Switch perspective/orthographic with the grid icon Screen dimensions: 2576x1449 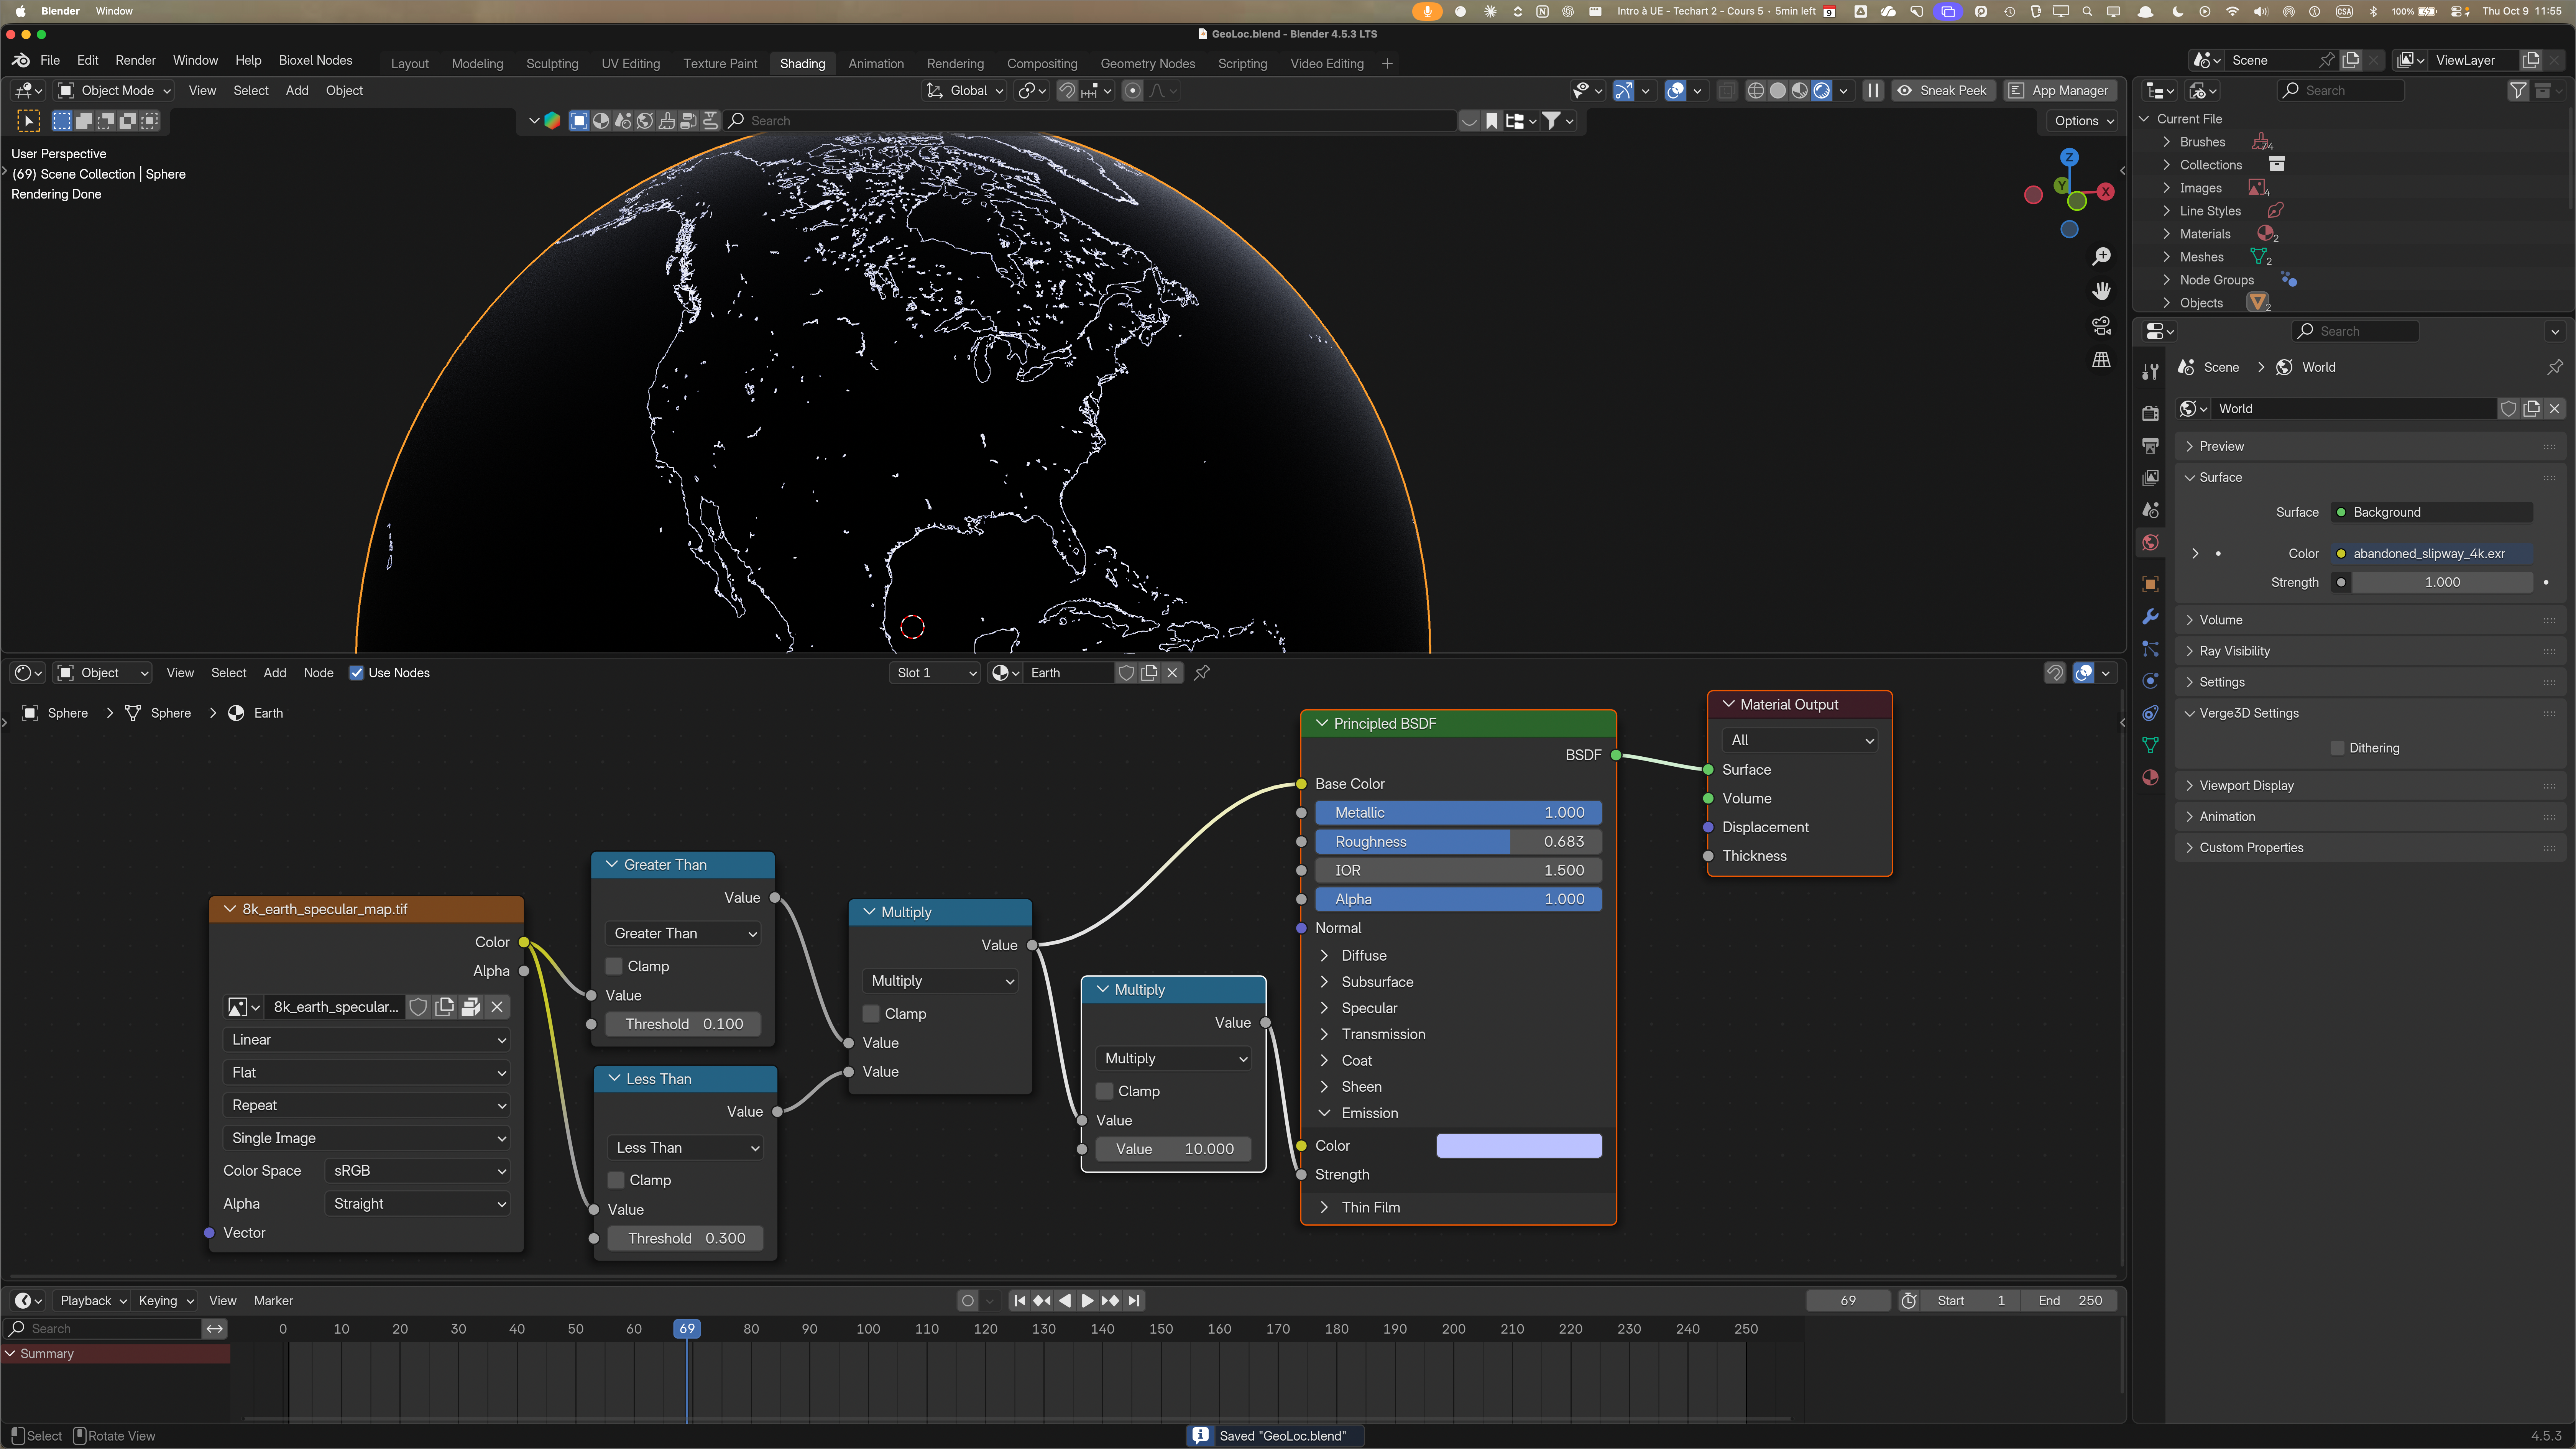tap(2101, 360)
